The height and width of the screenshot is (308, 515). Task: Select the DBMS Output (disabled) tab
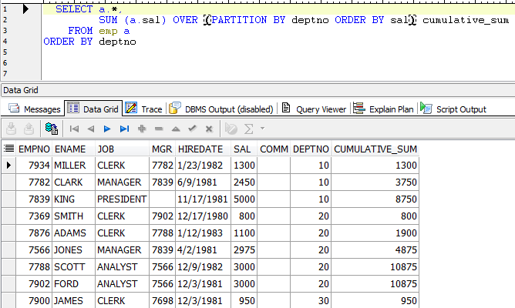(220, 109)
